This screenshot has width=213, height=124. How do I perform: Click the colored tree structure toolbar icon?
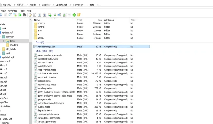[x=15, y=15]
